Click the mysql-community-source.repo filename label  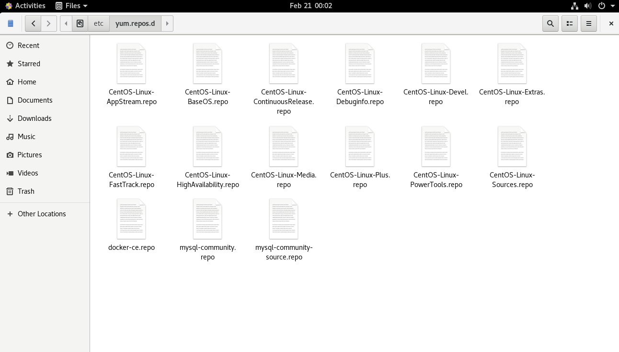click(284, 252)
